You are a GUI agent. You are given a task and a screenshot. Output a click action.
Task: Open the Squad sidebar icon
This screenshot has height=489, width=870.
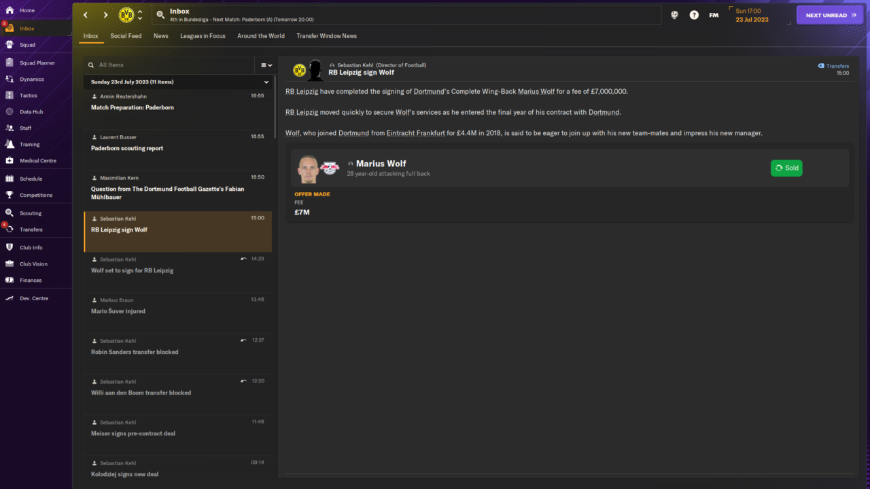pos(10,45)
